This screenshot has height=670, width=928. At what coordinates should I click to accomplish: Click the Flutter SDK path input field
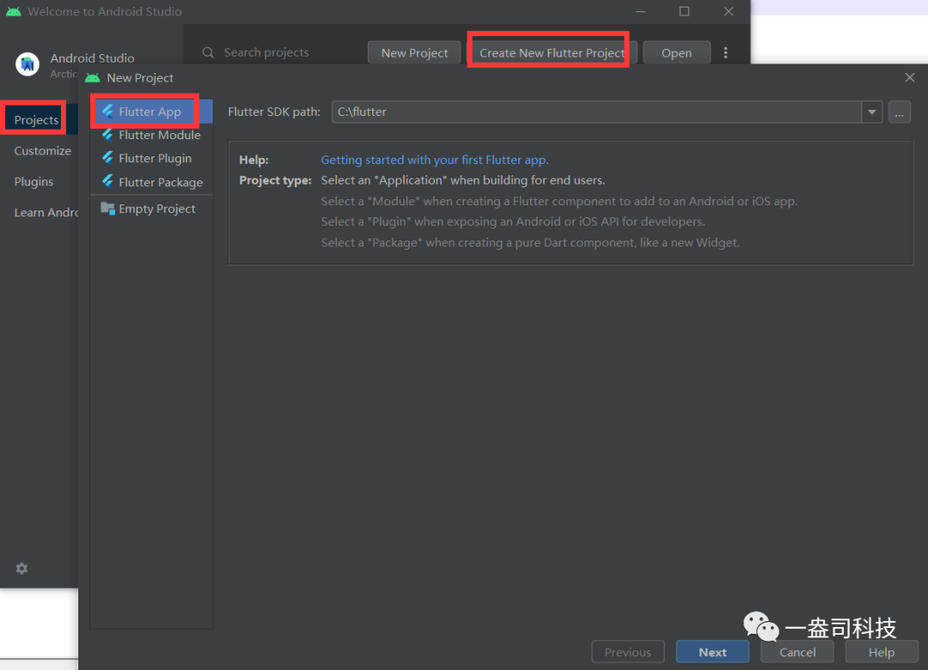(596, 112)
